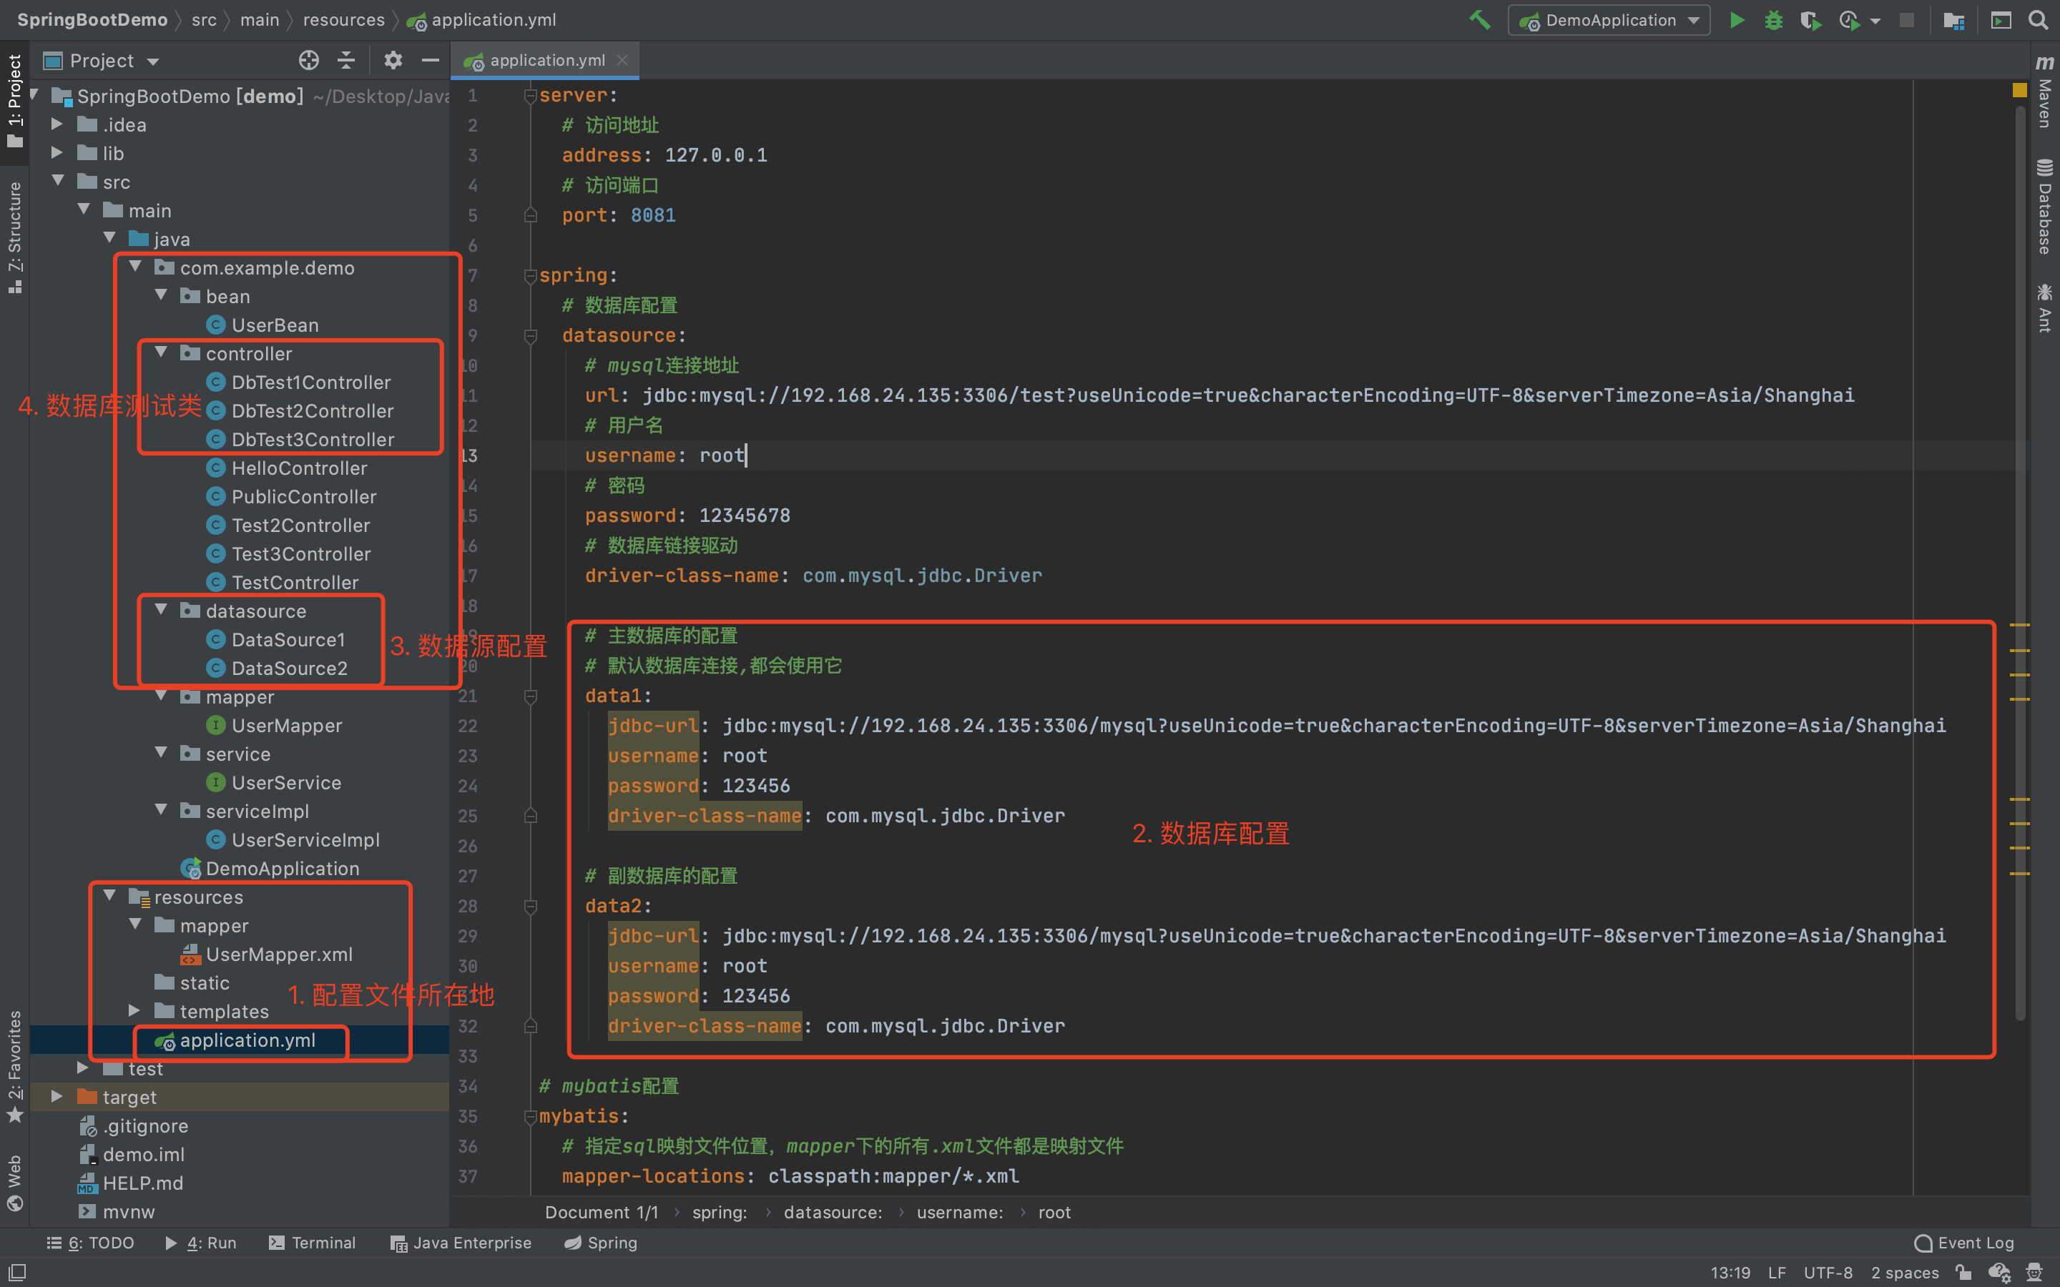Expand the .idea folder

57,124
